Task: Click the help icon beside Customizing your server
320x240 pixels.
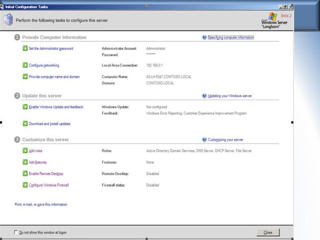Action: [204, 140]
